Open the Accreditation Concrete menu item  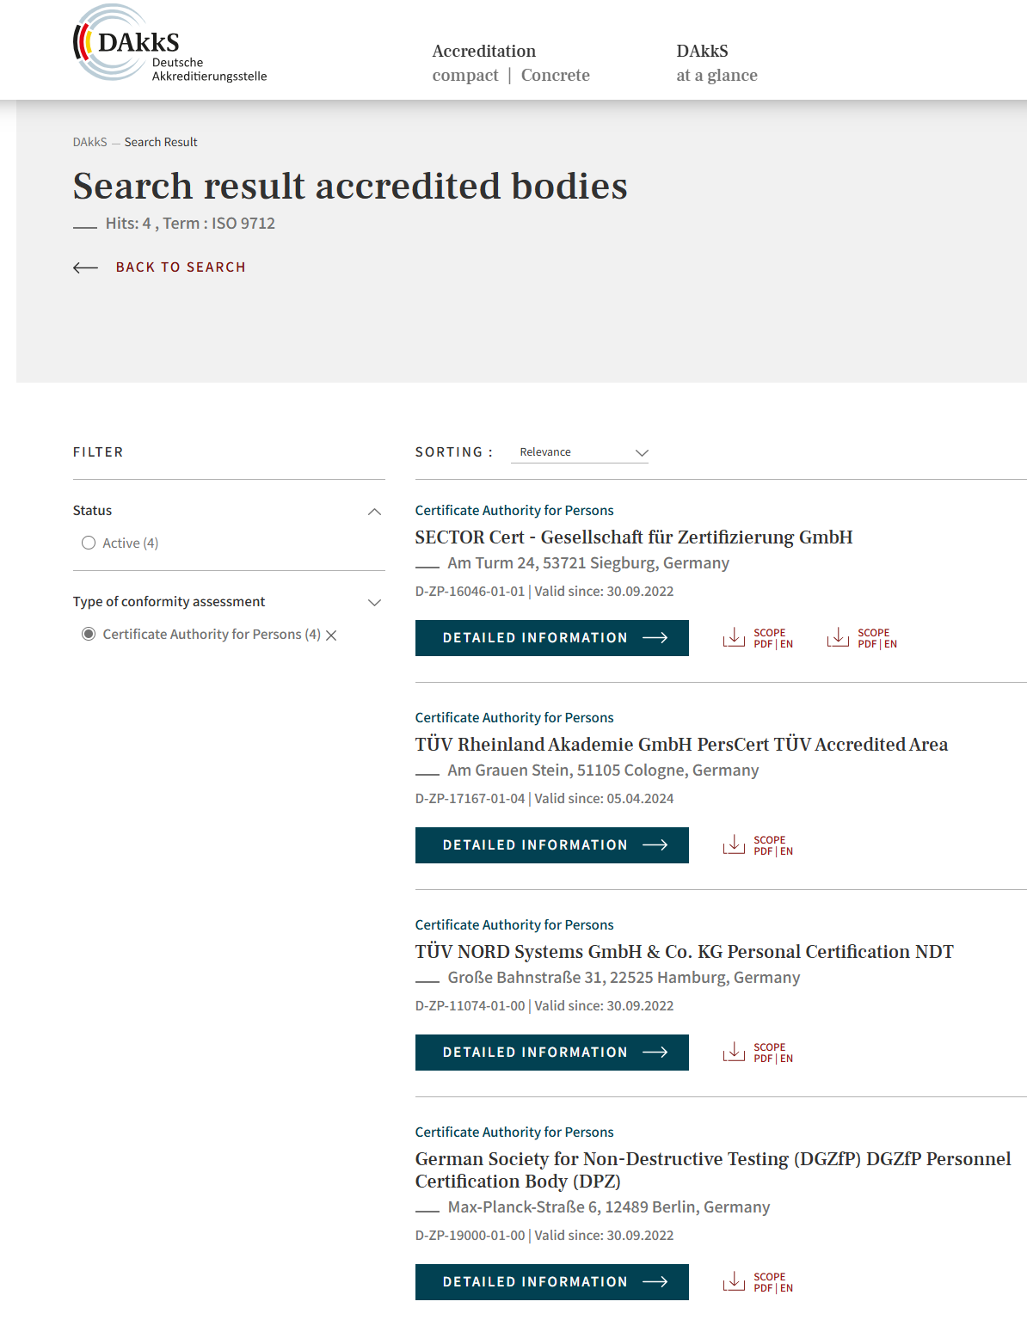[556, 76]
